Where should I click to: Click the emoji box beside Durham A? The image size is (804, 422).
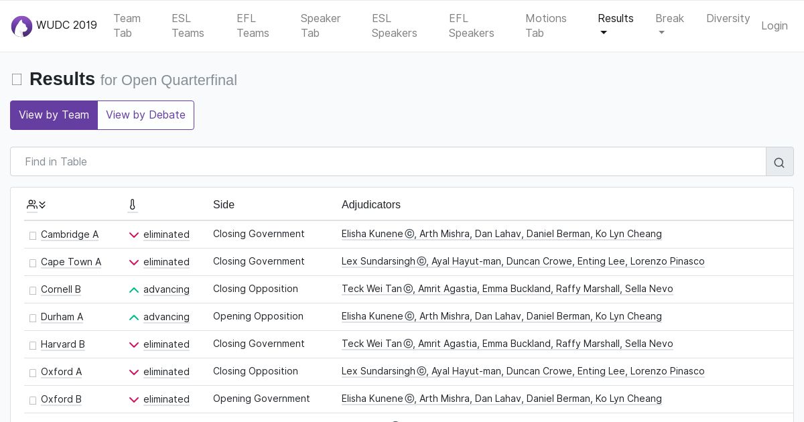(33, 318)
